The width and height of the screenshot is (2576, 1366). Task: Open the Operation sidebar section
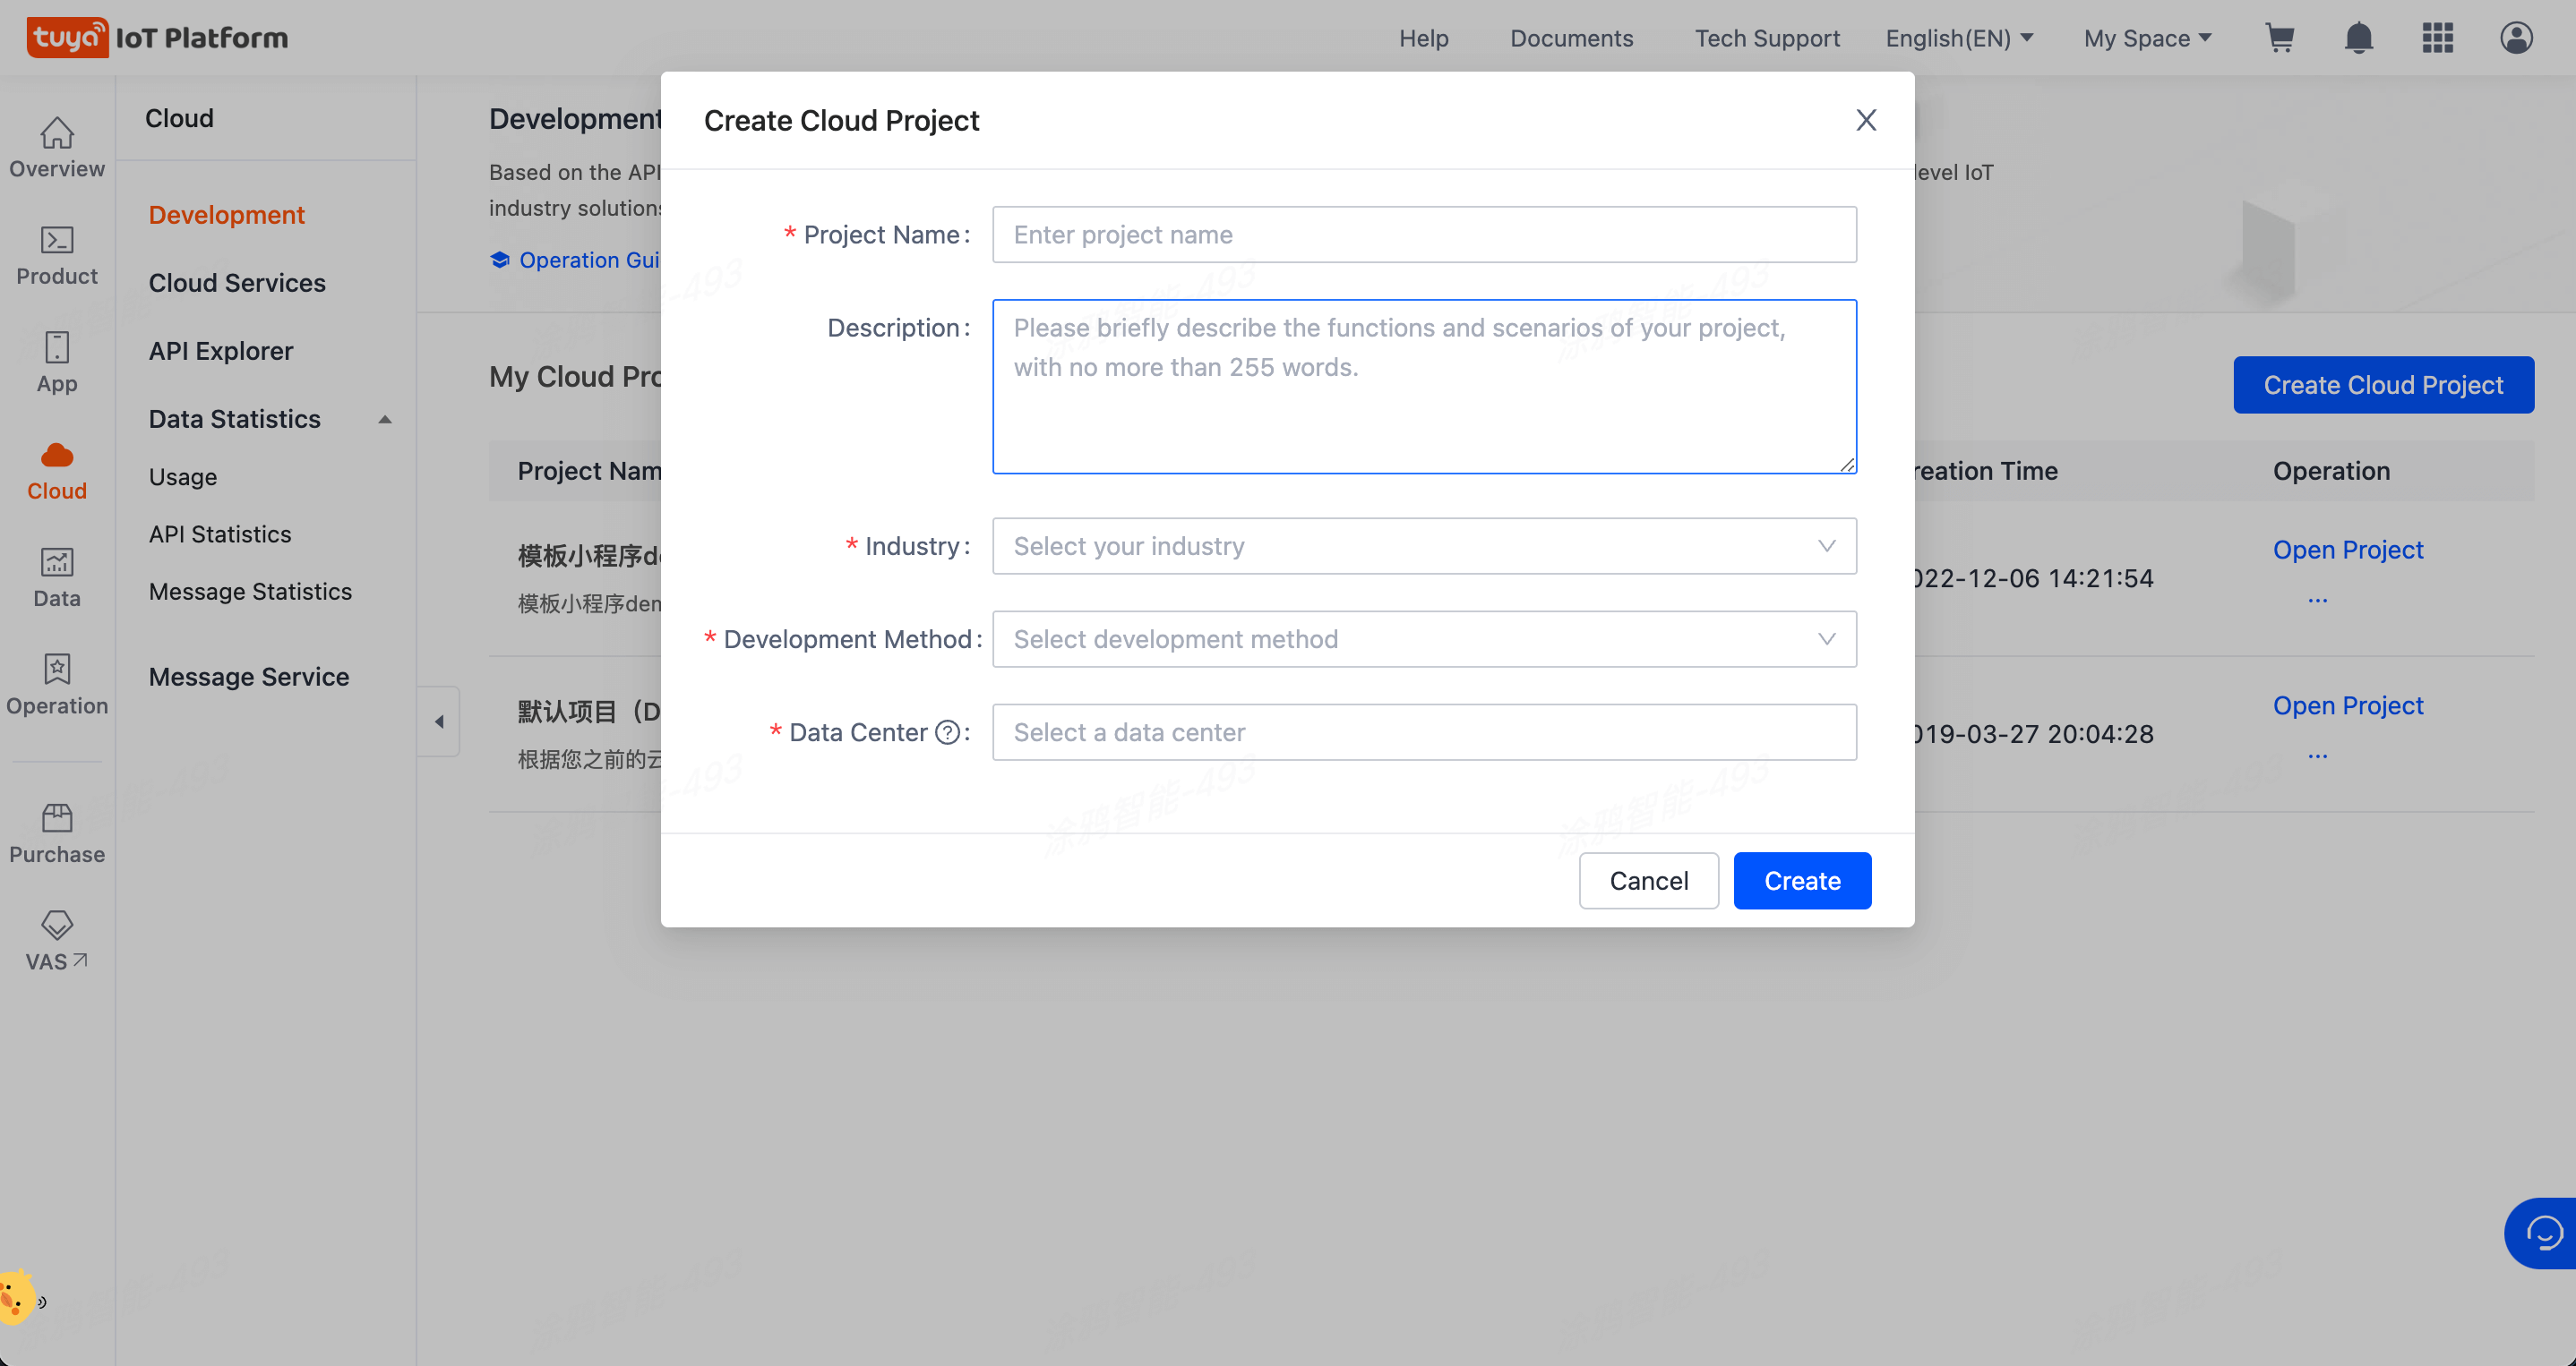click(x=57, y=685)
